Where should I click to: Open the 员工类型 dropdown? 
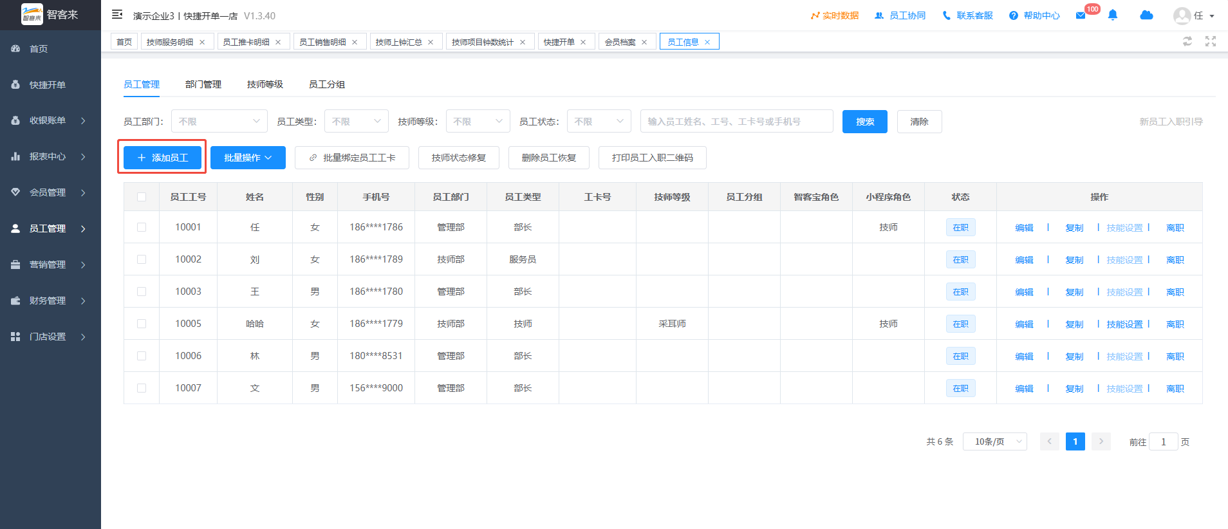357,121
